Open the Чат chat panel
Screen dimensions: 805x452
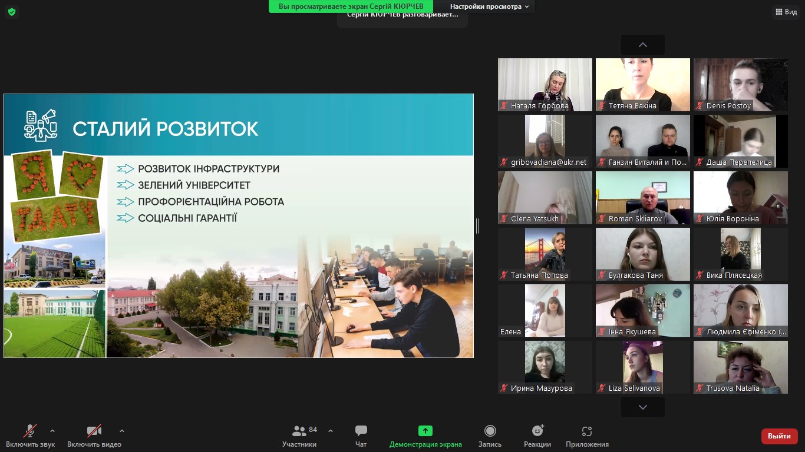point(361,436)
